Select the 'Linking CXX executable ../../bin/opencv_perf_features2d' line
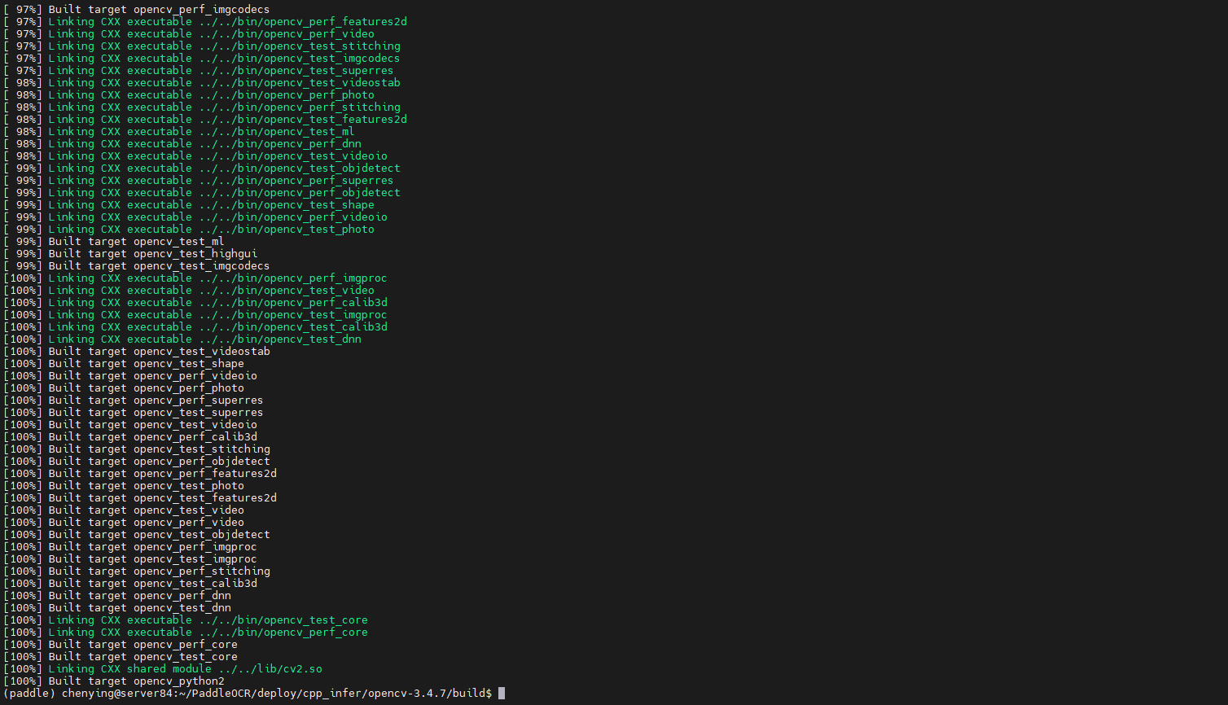Image resolution: width=1228 pixels, height=705 pixels. 205,22
